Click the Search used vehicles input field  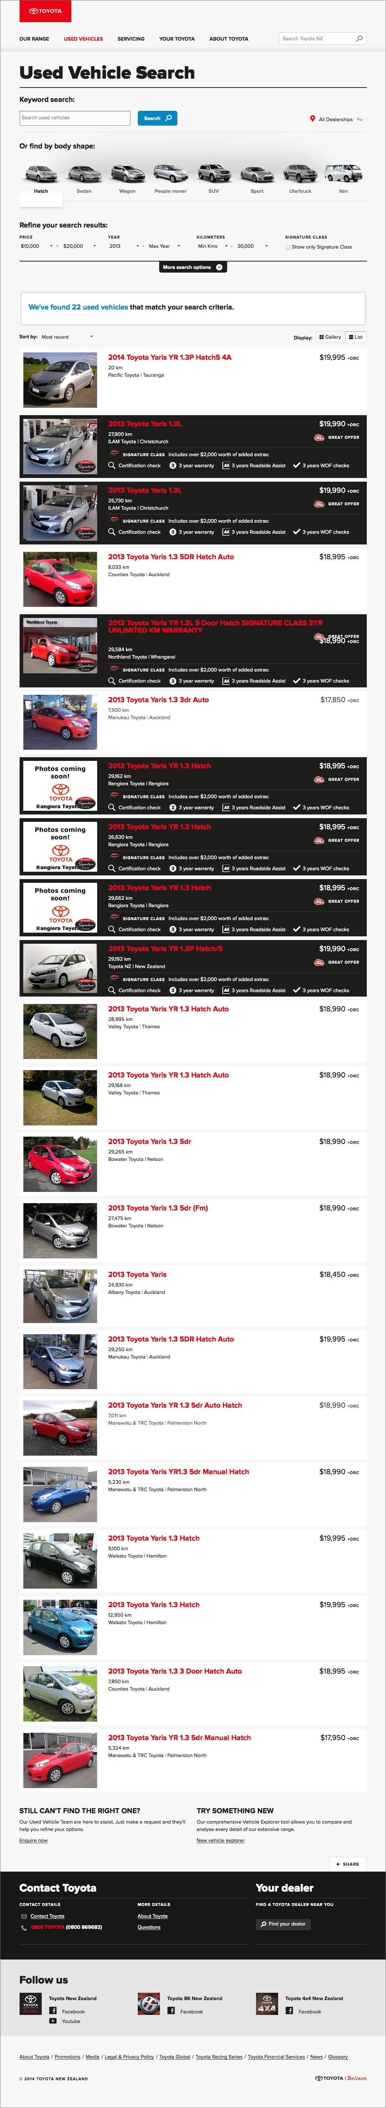tap(74, 118)
